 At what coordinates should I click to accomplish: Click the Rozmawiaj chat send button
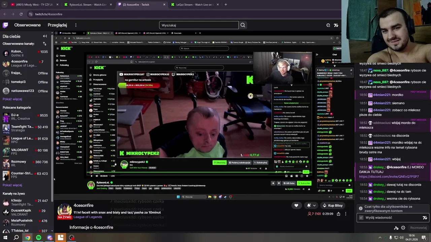pyautogui.click(x=418, y=228)
